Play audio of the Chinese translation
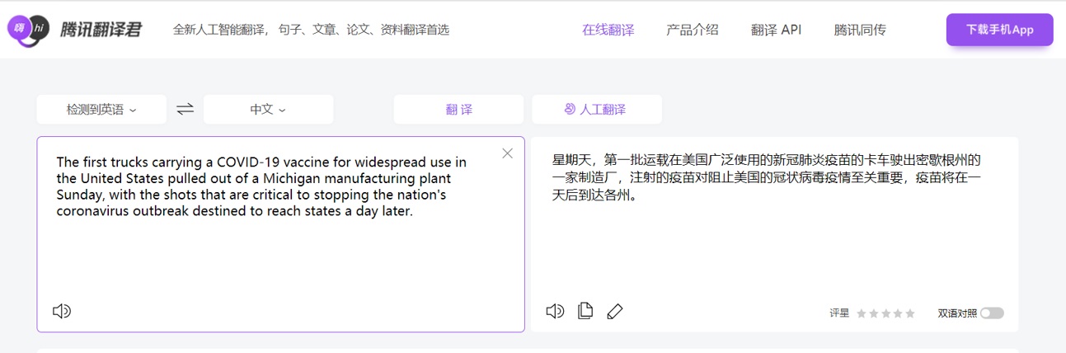The height and width of the screenshot is (353, 1066). [x=555, y=311]
